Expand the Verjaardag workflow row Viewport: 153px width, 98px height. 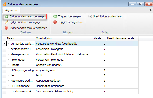tap(8, 44)
